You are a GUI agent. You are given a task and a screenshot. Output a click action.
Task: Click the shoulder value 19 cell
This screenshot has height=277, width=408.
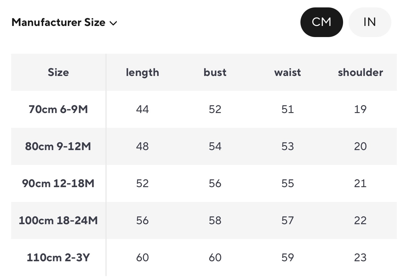click(360, 109)
